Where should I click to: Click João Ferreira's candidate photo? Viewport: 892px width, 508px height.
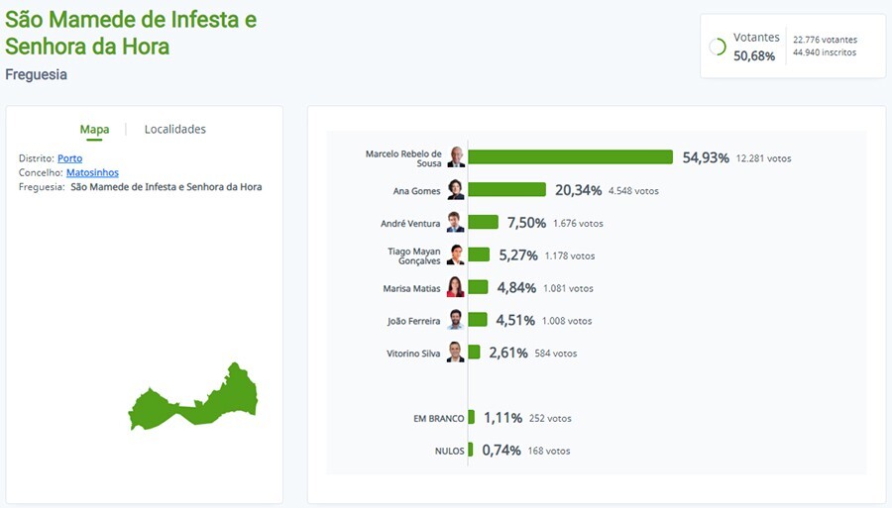(455, 320)
